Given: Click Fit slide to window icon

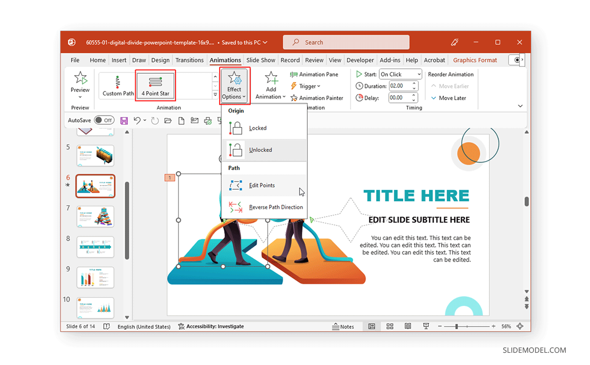Looking at the screenshot, I should pyautogui.click(x=520, y=326).
